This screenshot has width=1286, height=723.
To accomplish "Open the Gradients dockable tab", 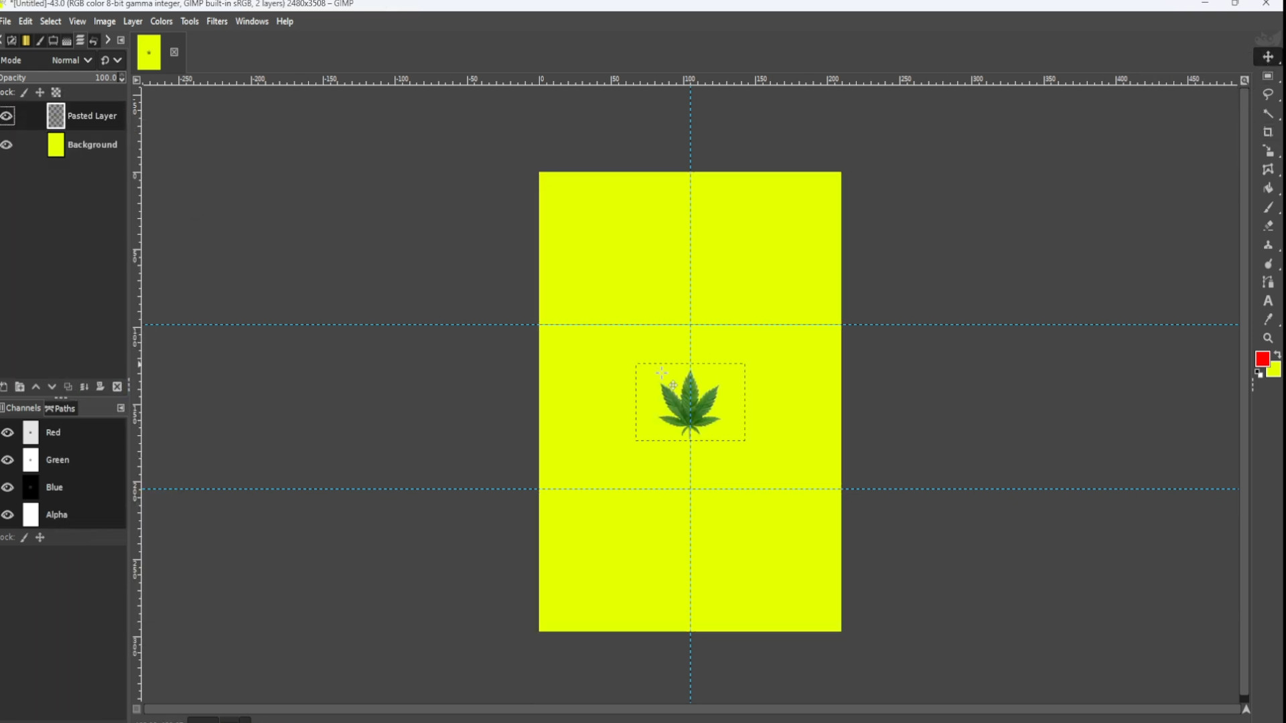I will pyautogui.click(x=25, y=41).
